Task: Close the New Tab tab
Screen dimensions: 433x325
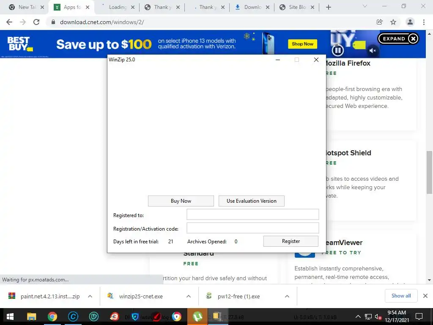Action: [x=42, y=8]
